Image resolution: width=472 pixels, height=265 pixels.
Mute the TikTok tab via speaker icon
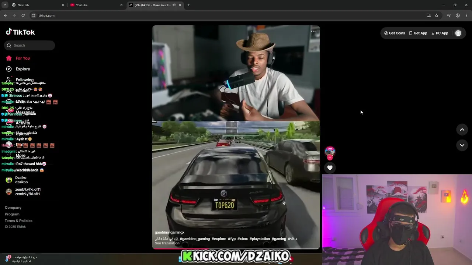click(174, 5)
